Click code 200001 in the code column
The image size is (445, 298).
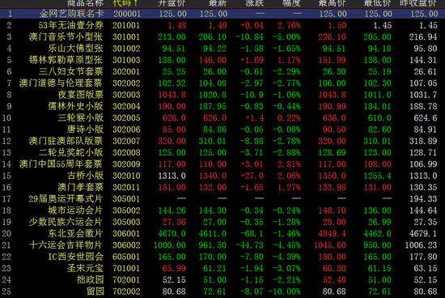pyautogui.click(x=127, y=14)
